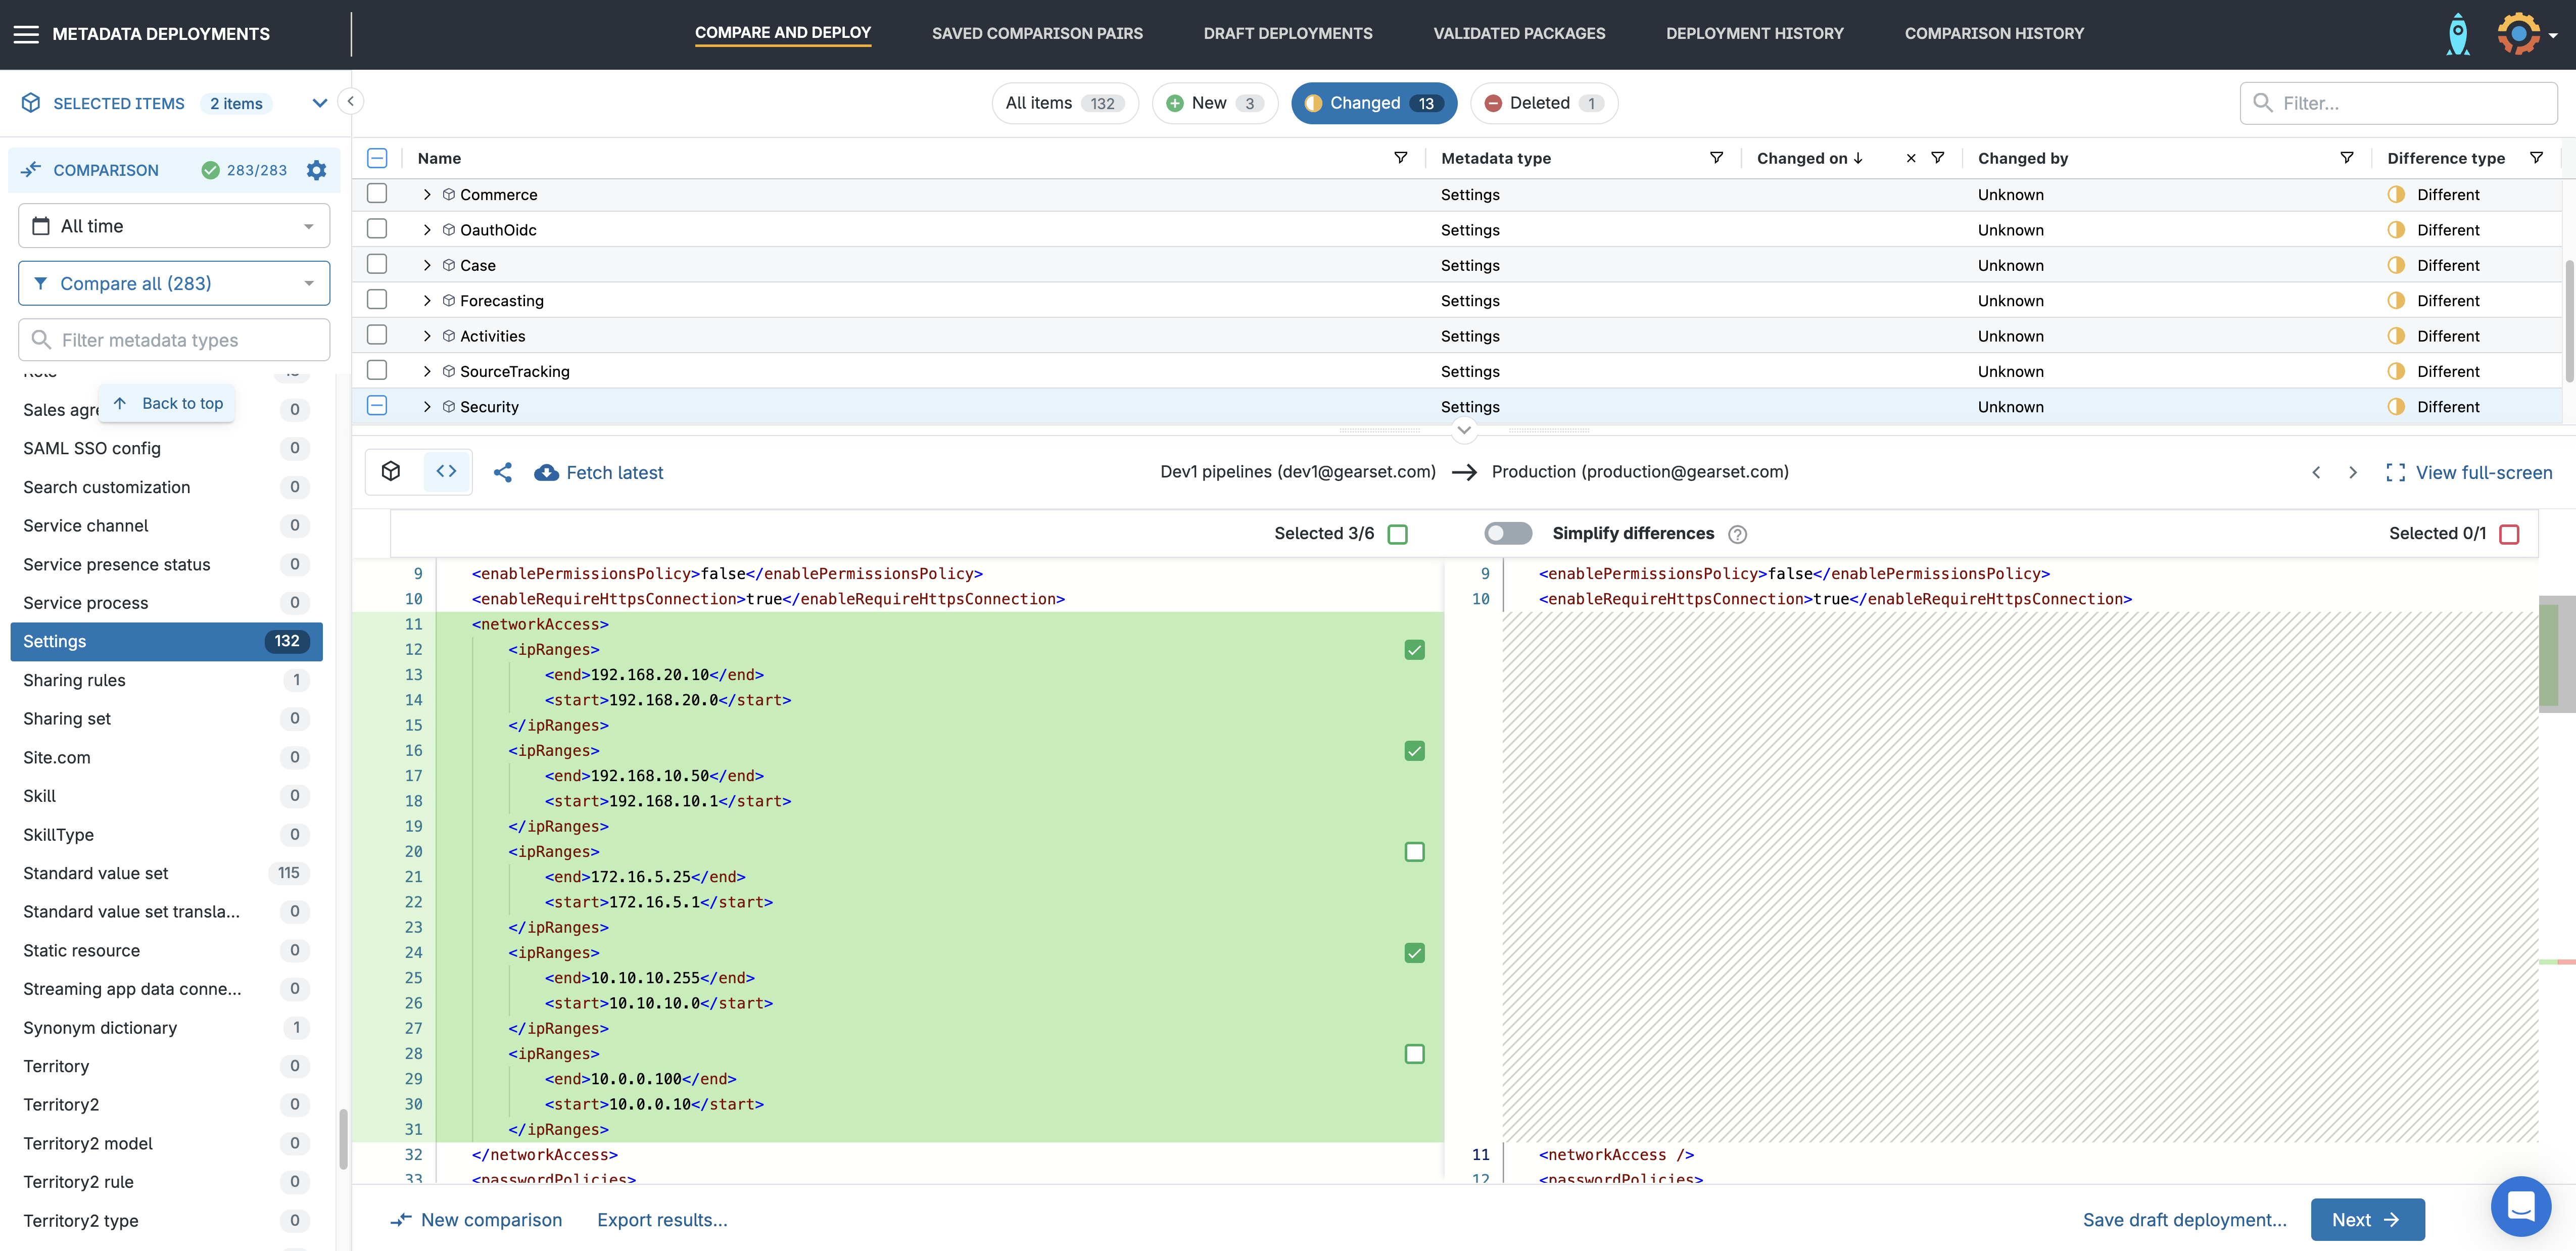Collapse the diff panel chevron
The width and height of the screenshot is (2576, 1251).
point(1464,430)
